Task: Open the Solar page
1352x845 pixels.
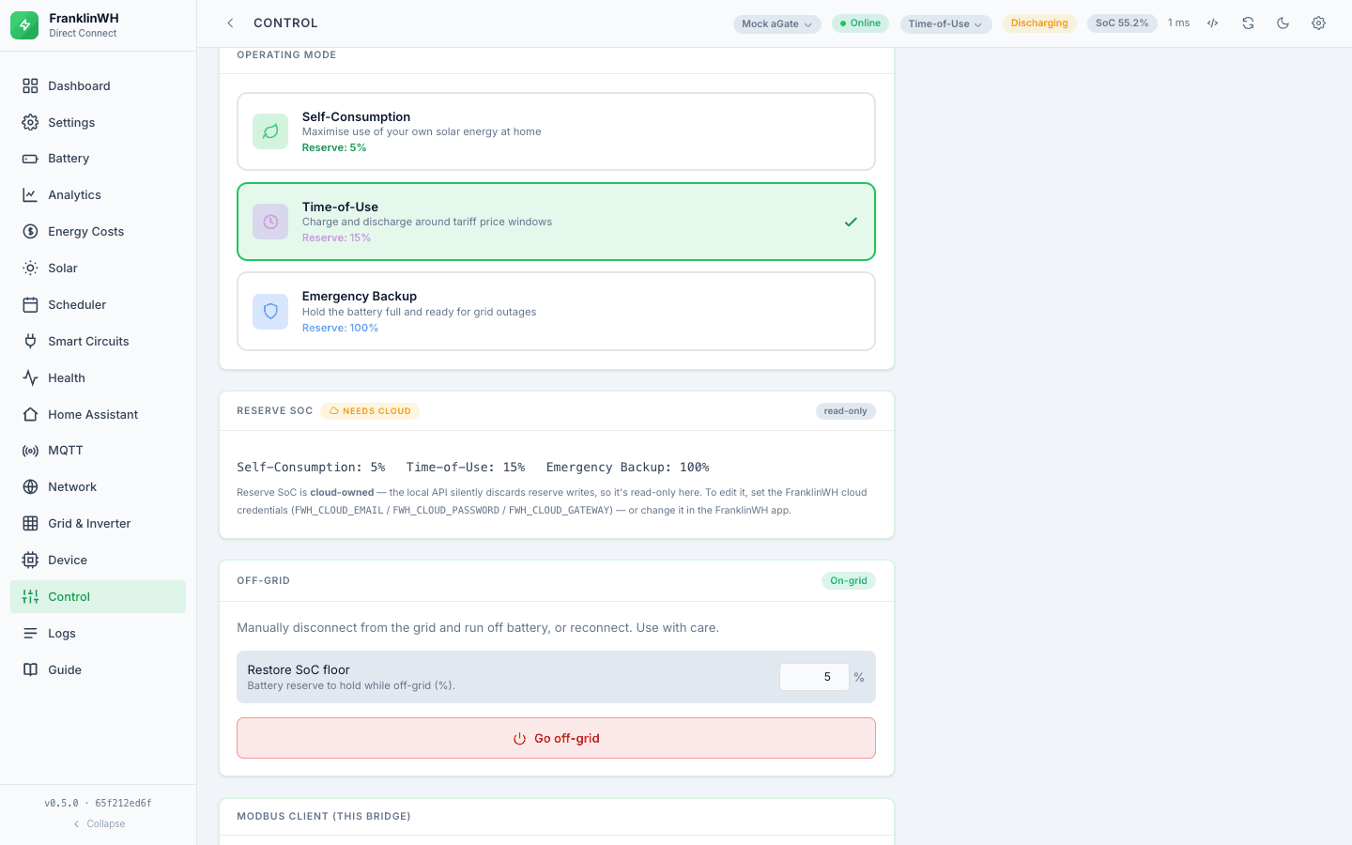Action: [x=98, y=269]
